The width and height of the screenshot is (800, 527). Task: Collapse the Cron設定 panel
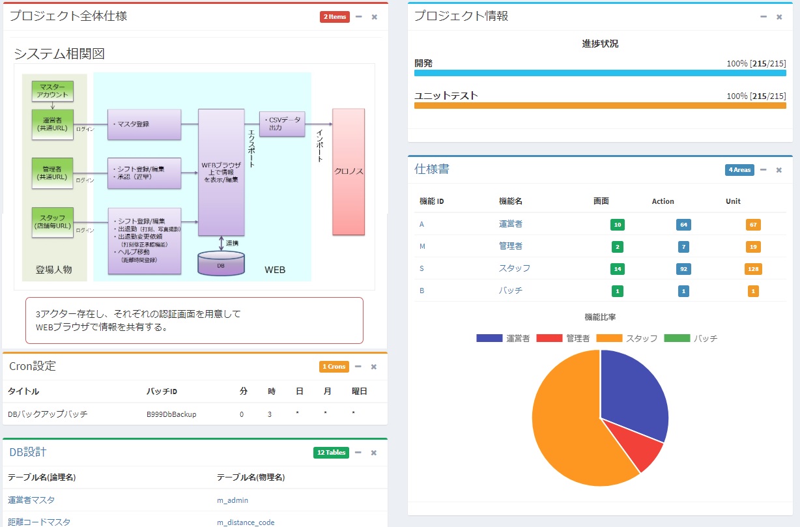click(x=358, y=367)
